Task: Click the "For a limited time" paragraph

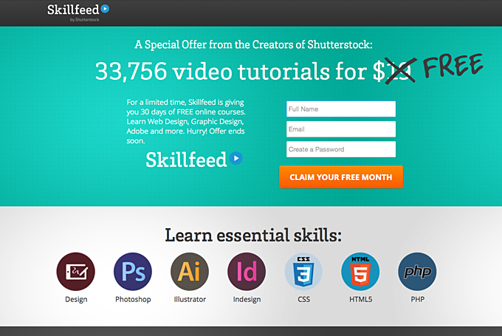Action: pos(186,121)
